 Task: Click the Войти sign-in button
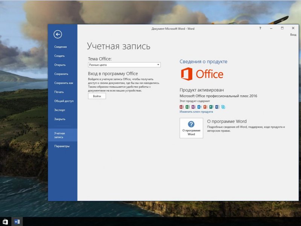coord(97,96)
